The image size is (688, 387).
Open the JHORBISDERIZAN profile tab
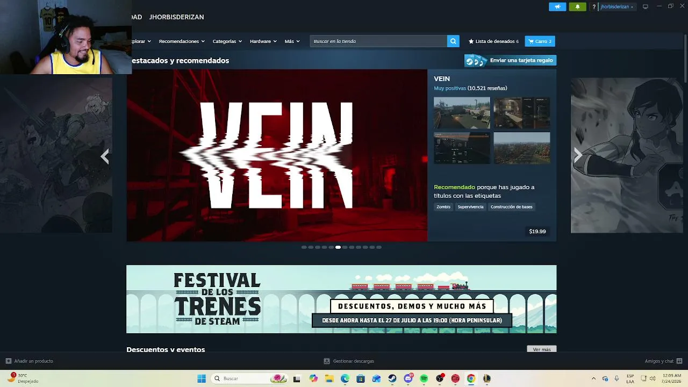176,17
